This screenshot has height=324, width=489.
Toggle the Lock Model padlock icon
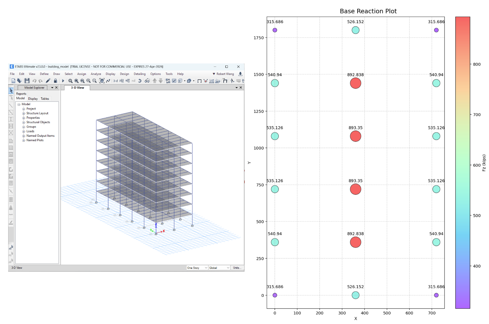pyautogui.click(x=55, y=81)
